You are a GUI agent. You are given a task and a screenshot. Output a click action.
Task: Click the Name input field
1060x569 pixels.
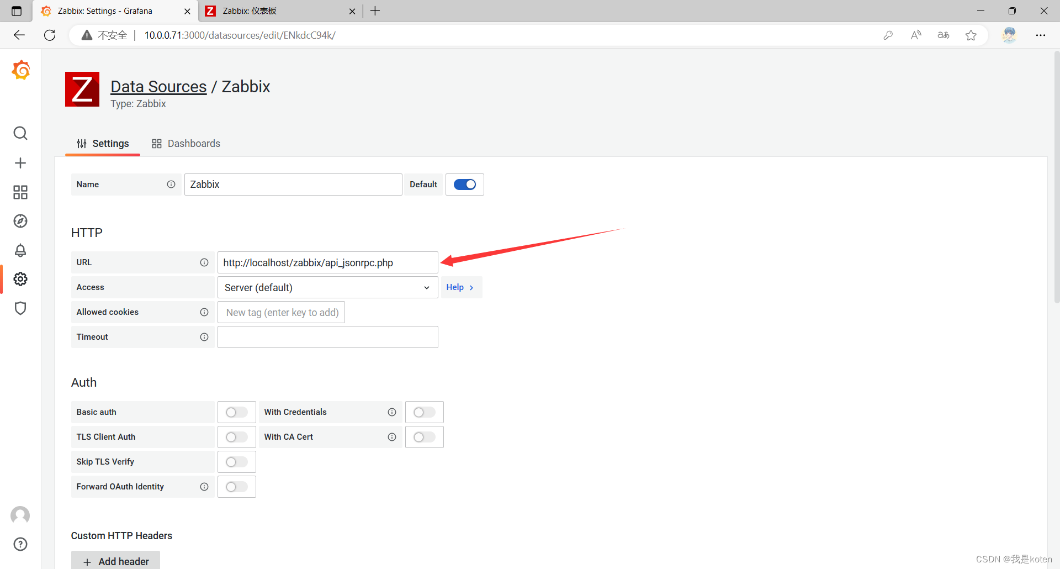pos(293,185)
